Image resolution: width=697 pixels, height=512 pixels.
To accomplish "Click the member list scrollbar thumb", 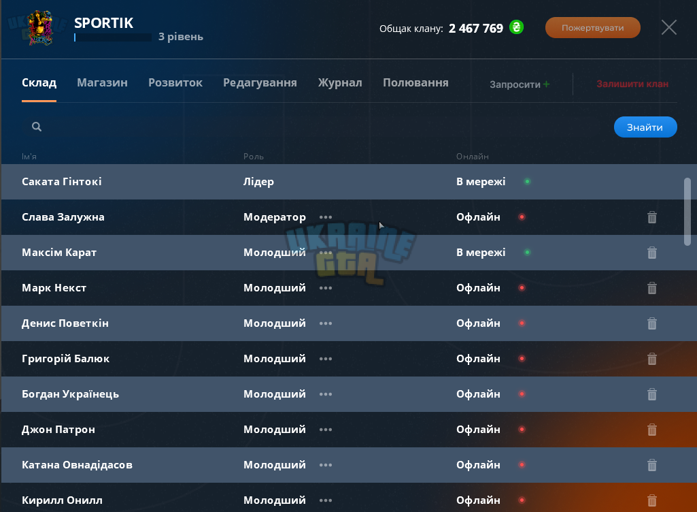I will pyautogui.click(x=687, y=212).
